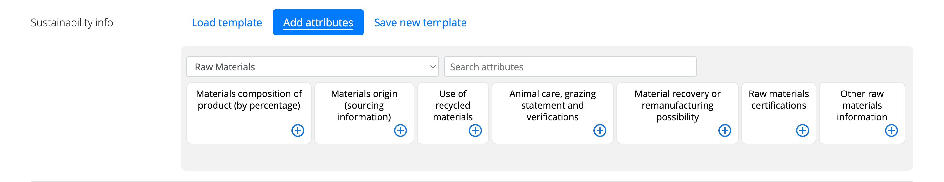Select the Use of recycled materials card text

pyautogui.click(x=453, y=106)
